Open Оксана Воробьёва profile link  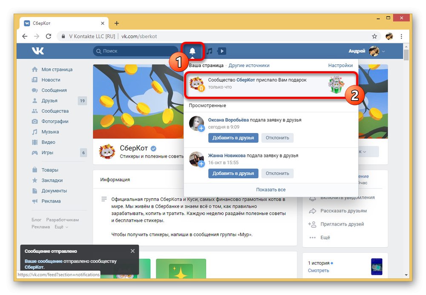(228, 120)
